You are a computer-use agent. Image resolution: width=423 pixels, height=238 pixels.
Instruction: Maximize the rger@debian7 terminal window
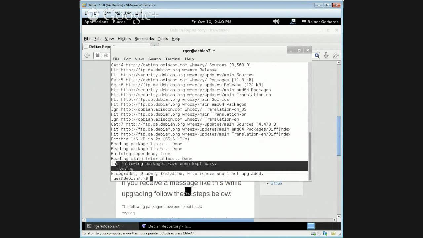(299, 50)
